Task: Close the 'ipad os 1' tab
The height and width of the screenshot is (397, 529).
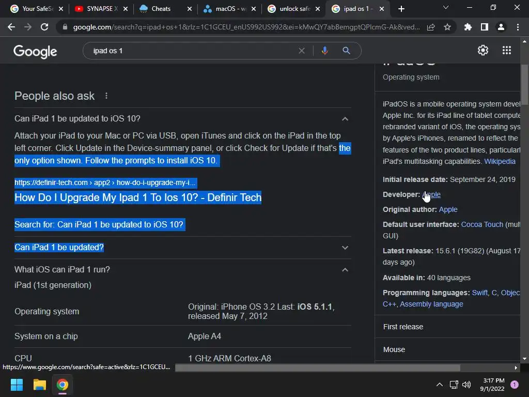Action: click(x=382, y=9)
